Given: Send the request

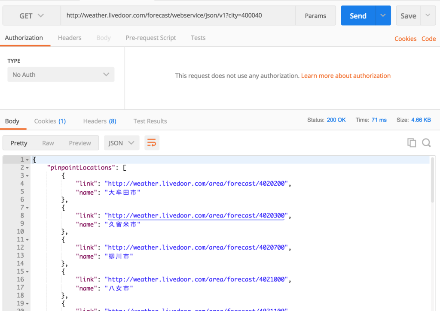Looking at the screenshot, I should (x=358, y=16).
